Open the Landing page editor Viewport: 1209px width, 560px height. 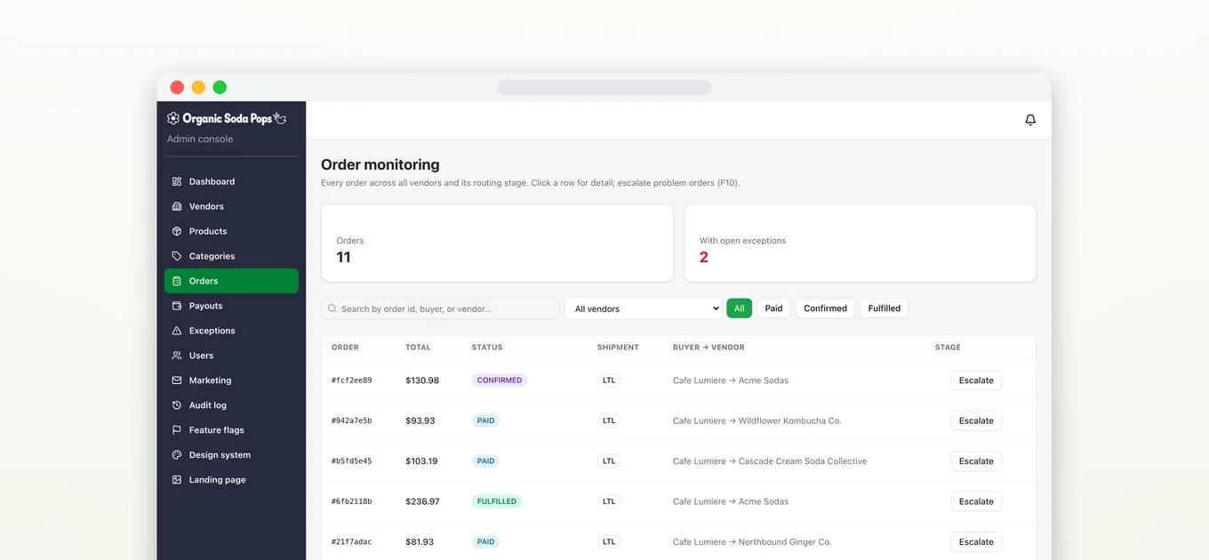231,480
